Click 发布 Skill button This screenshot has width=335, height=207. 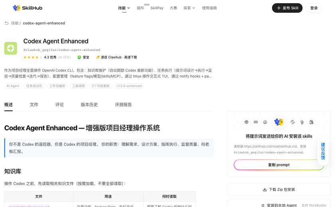pos(287,8)
